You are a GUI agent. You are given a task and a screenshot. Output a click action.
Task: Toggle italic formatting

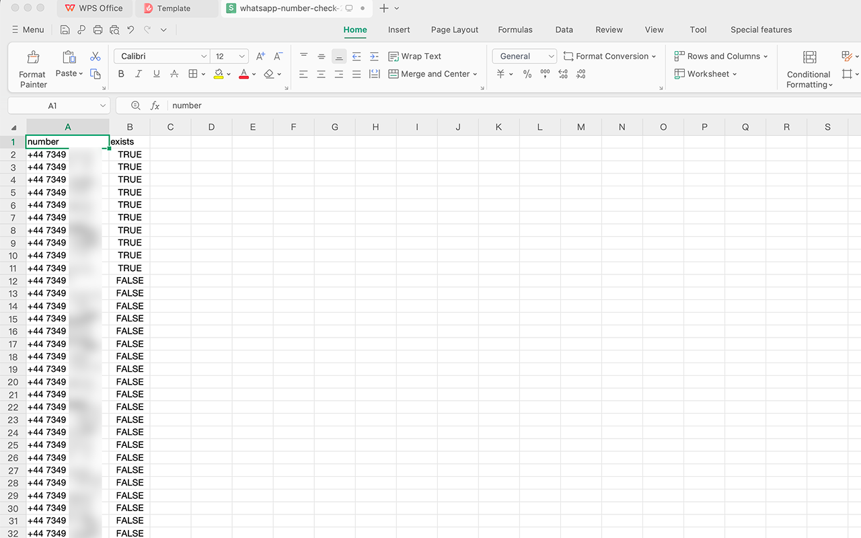(139, 74)
